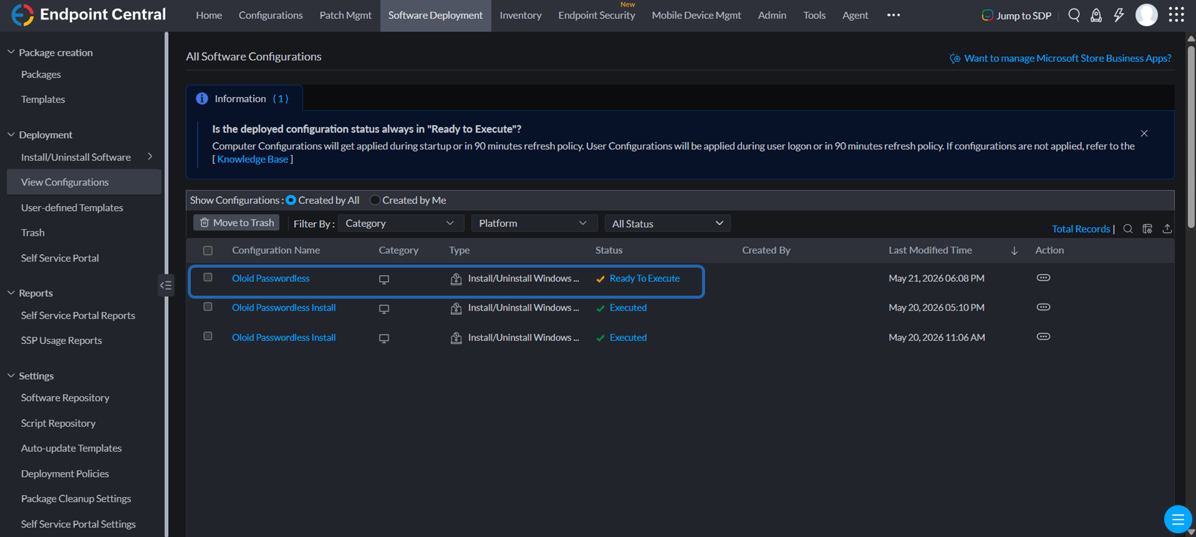Open the rocket quick-launch icon
Screen dimensions: 1196x537
point(1096,15)
